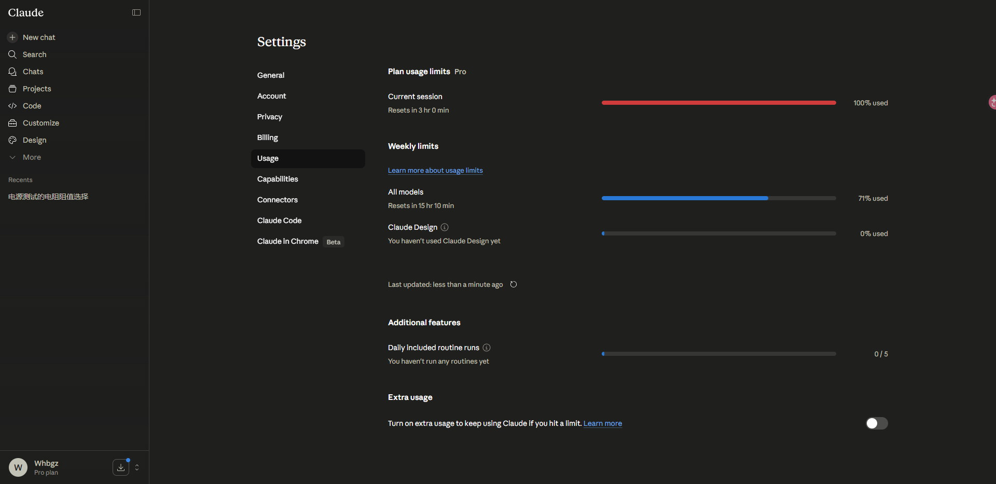
Task: Open the account menu chevrons beside Whbgz
Action: click(137, 467)
